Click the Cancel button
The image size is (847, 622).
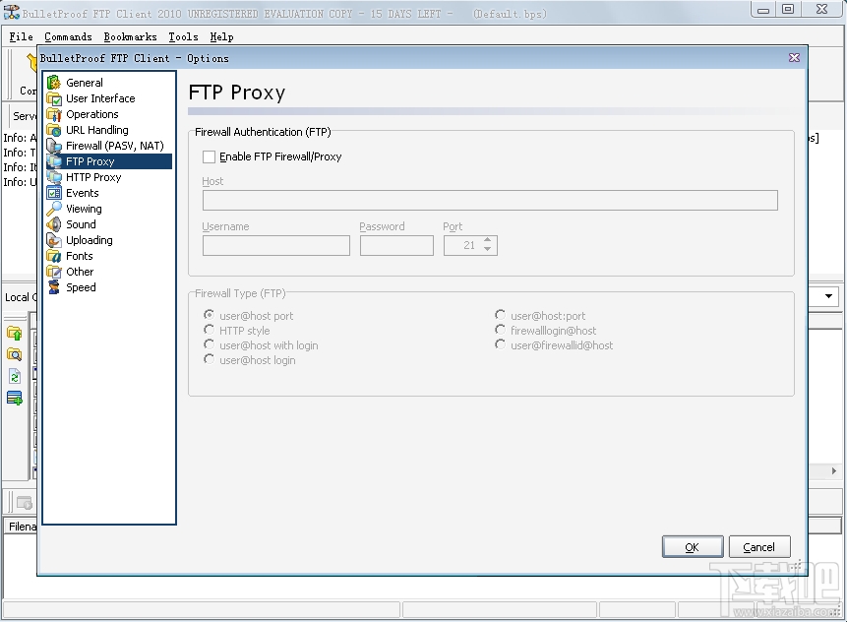click(x=758, y=546)
